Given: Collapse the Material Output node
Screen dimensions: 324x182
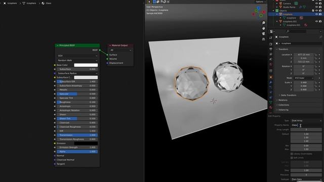Looking at the screenshot, I should [x=110, y=45].
